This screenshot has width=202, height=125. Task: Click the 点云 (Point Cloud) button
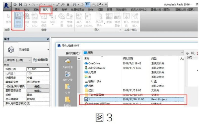[62, 20]
